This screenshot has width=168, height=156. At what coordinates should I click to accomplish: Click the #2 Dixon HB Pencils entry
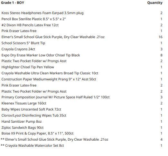point(30,25)
